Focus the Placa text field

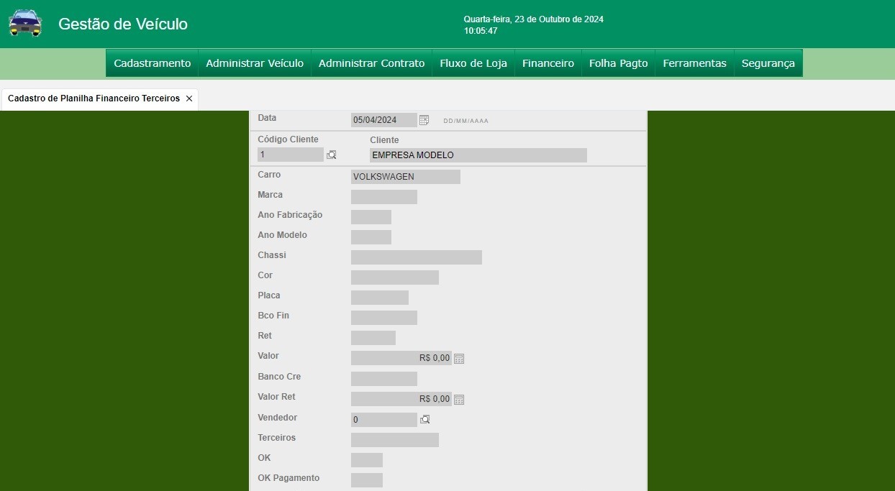coord(379,298)
